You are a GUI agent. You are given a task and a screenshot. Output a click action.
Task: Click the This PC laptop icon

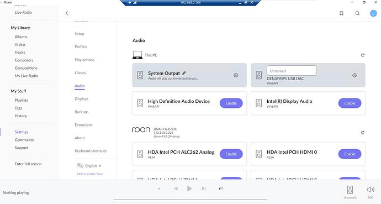tap(137, 55)
